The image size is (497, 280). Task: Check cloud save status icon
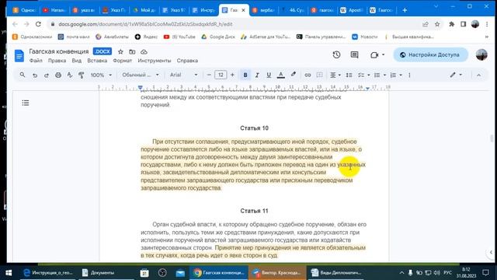tap(144, 52)
